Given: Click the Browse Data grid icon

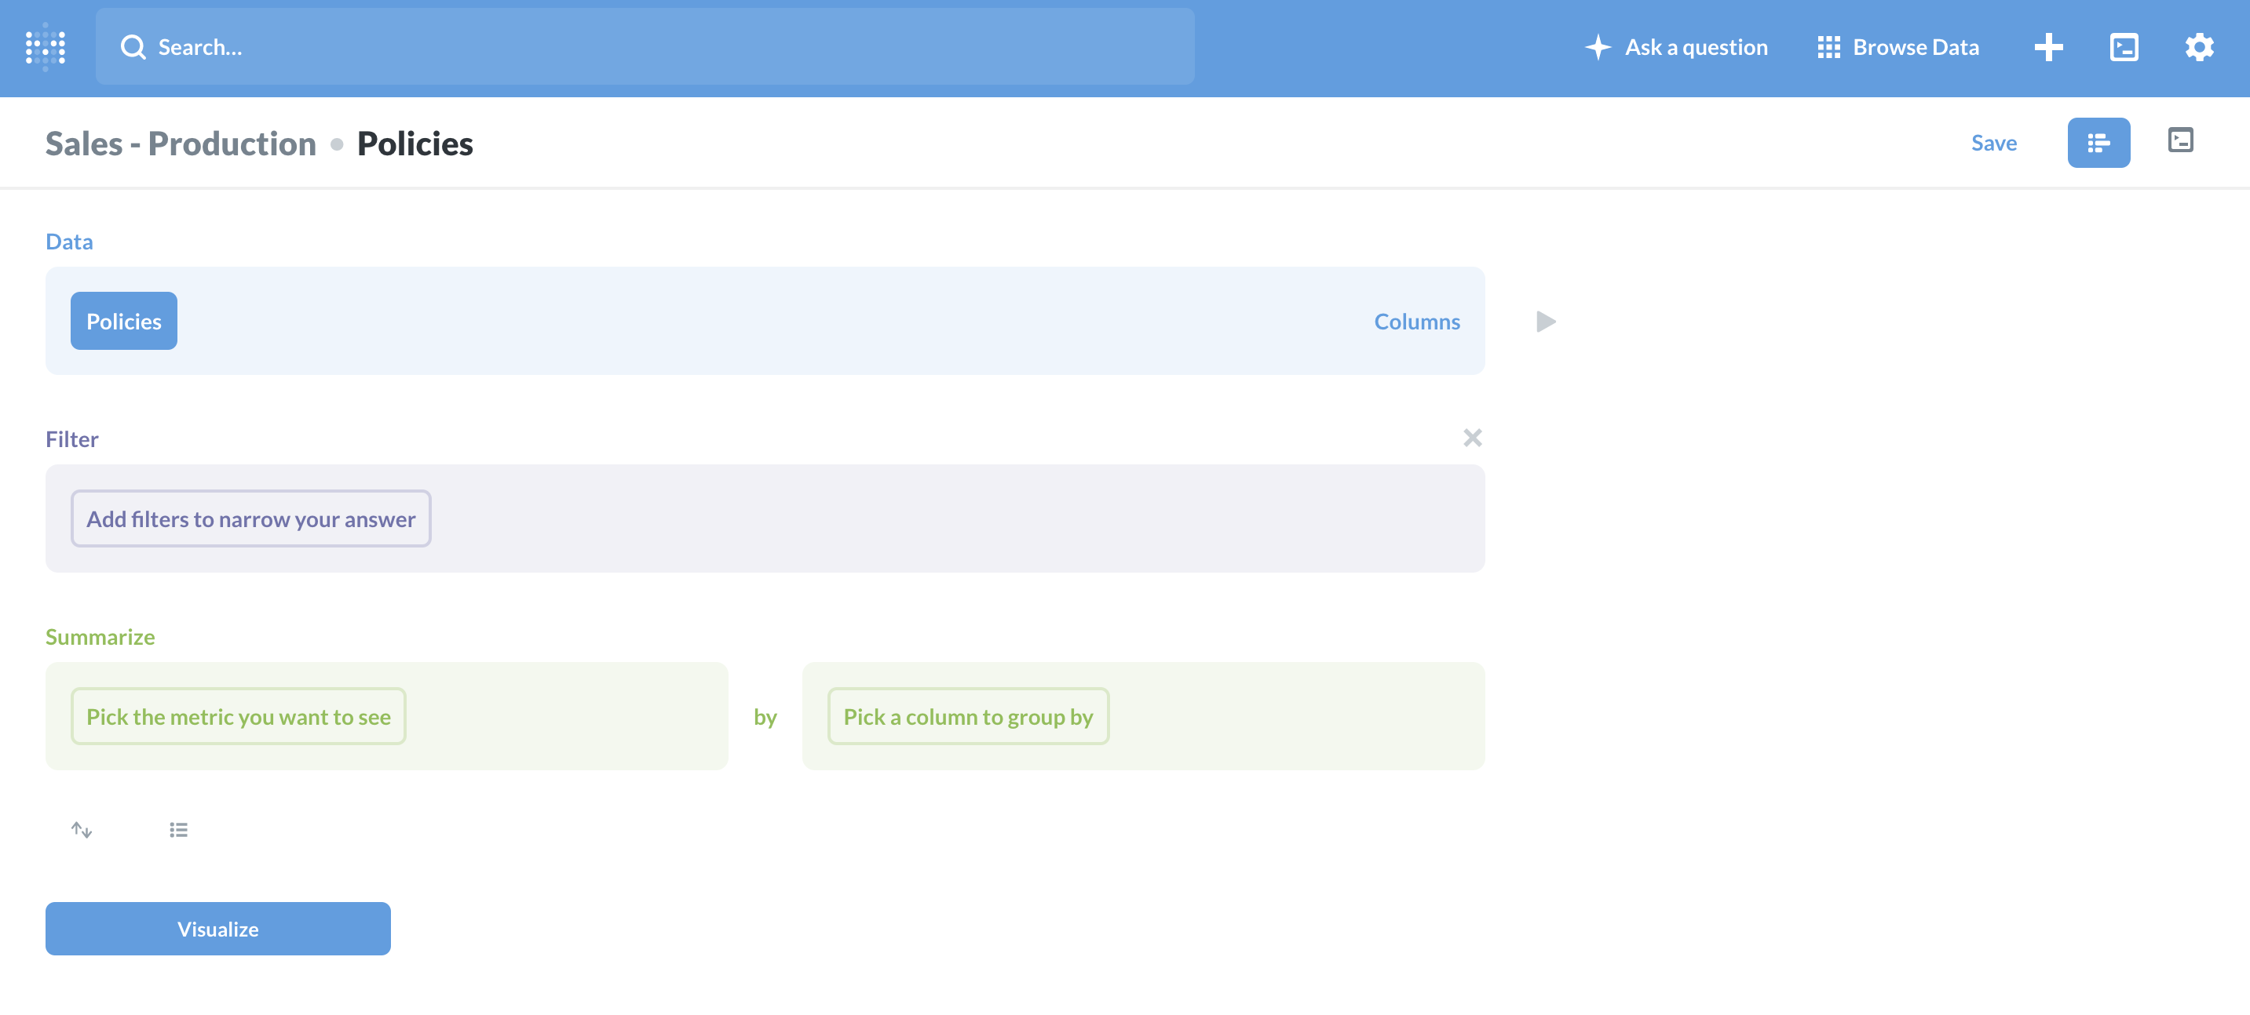Looking at the screenshot, I should [1828, 47].
